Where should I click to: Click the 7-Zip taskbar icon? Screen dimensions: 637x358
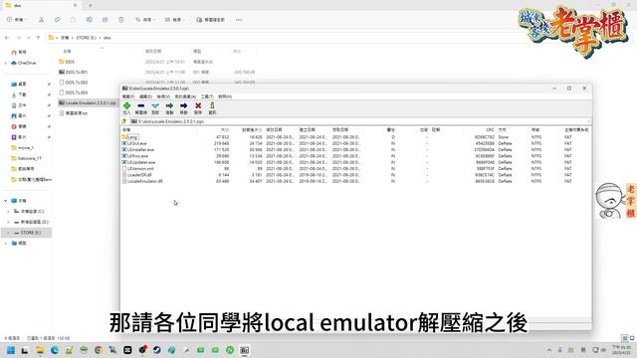[x=245, y=350]
